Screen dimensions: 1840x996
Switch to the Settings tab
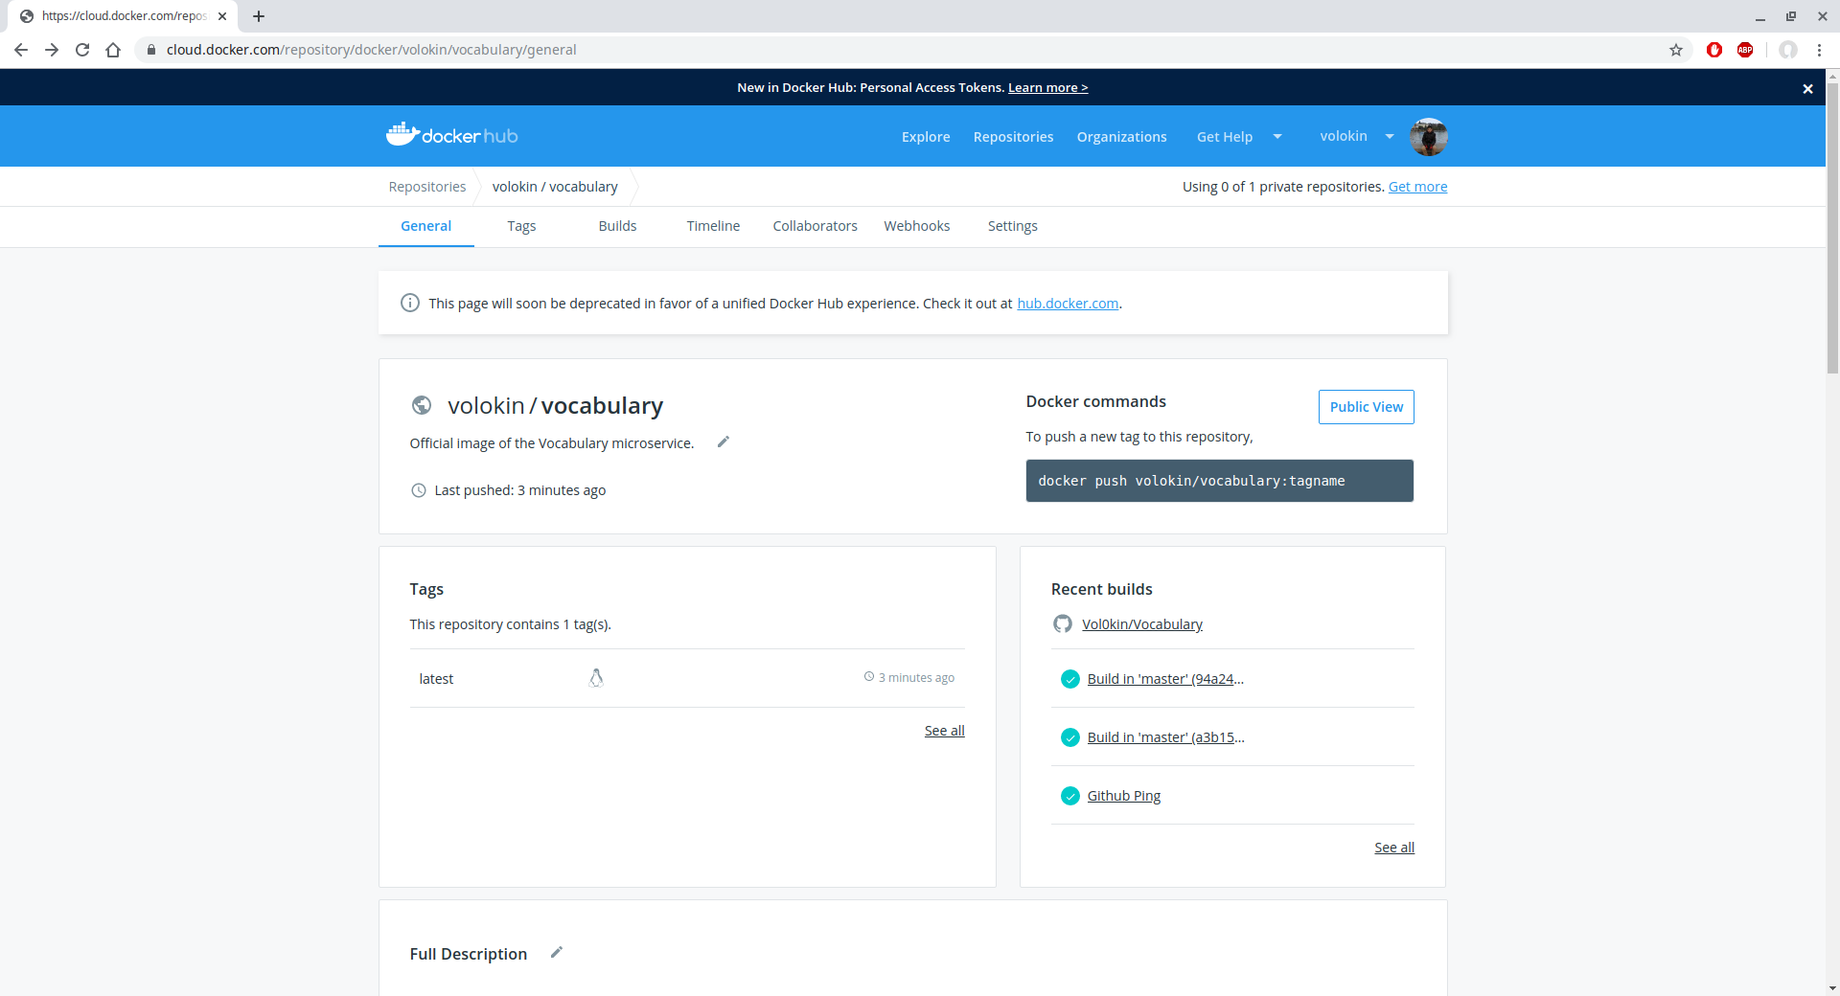click(1012, 226)
